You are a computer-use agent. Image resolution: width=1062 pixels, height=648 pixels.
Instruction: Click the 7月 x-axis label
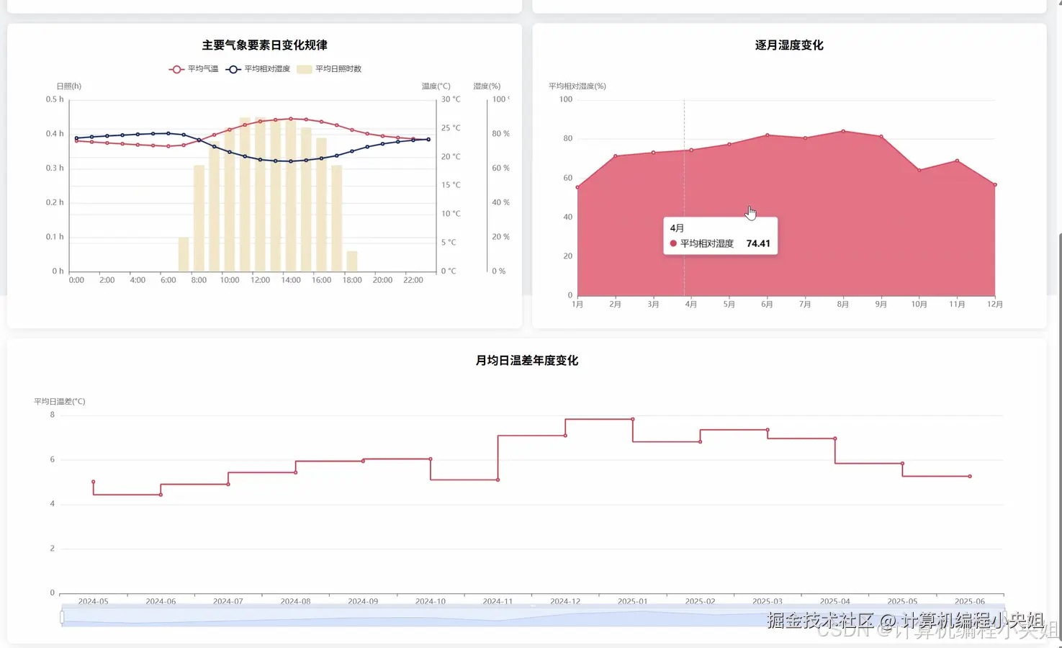coord(805,305)
